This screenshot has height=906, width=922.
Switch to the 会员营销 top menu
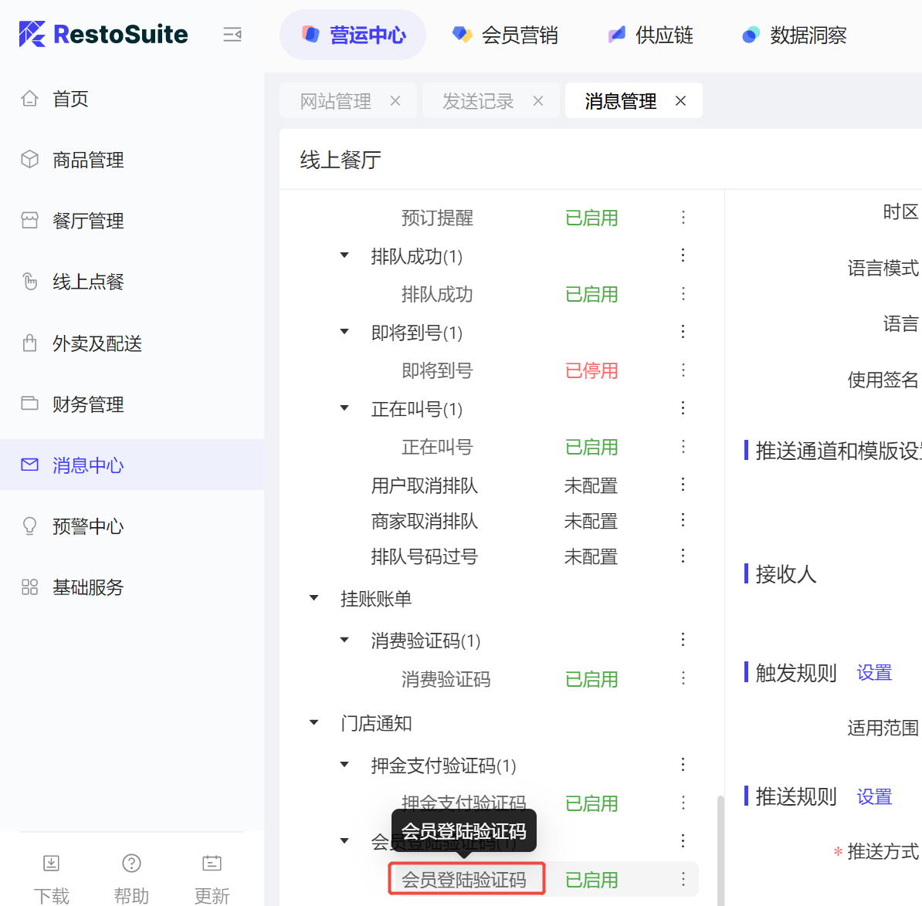click(x=505, y=35)
